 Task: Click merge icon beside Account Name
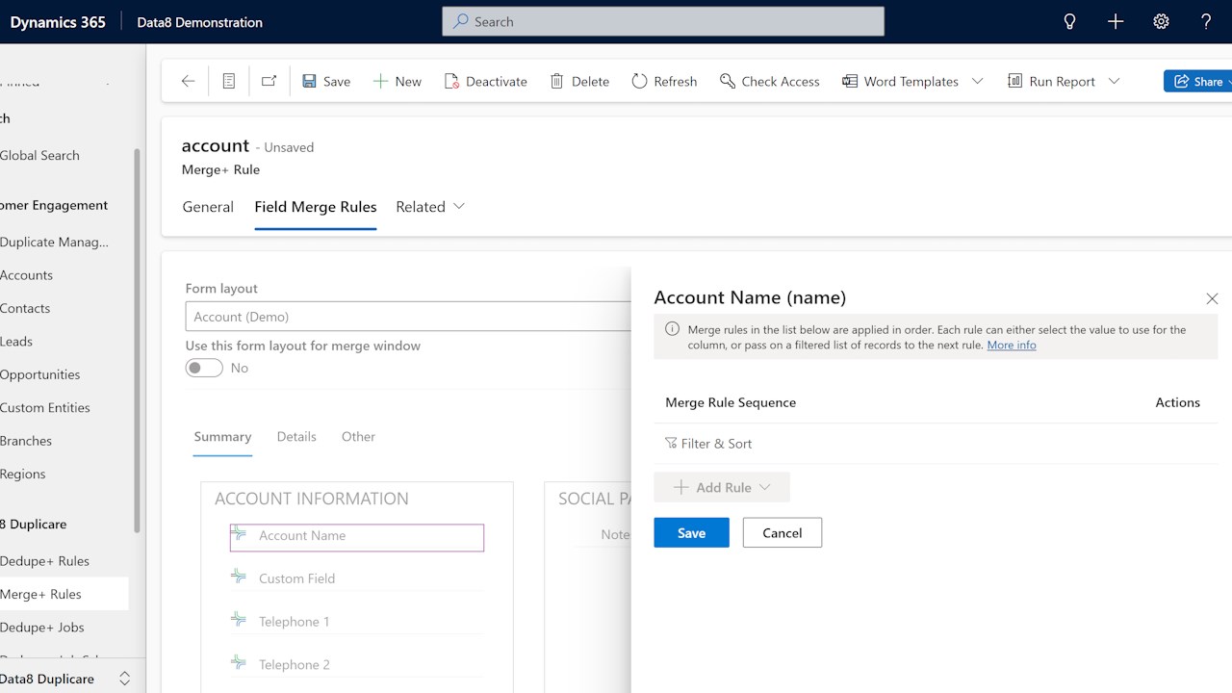239,532
